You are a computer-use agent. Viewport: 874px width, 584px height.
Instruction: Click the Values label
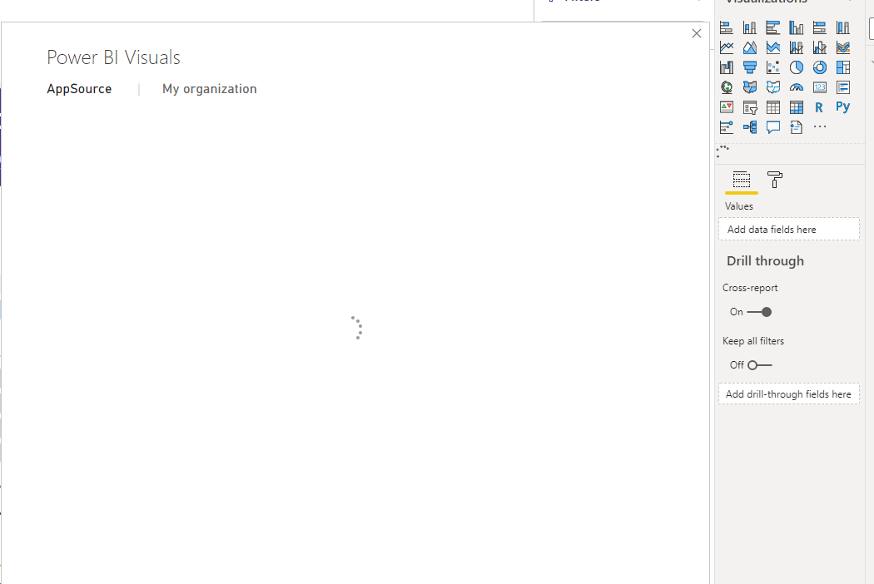tap(739, 206)
